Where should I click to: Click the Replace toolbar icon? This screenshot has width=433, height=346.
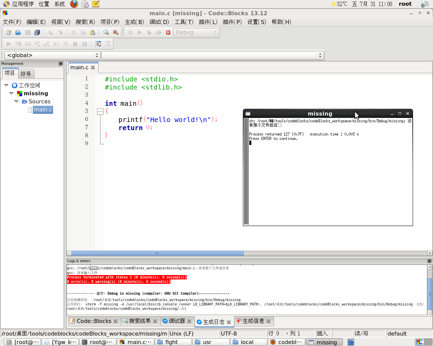click(x=116, y=32)
